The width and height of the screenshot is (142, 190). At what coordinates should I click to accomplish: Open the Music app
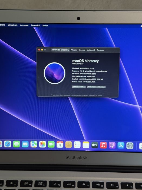point(103,145)
